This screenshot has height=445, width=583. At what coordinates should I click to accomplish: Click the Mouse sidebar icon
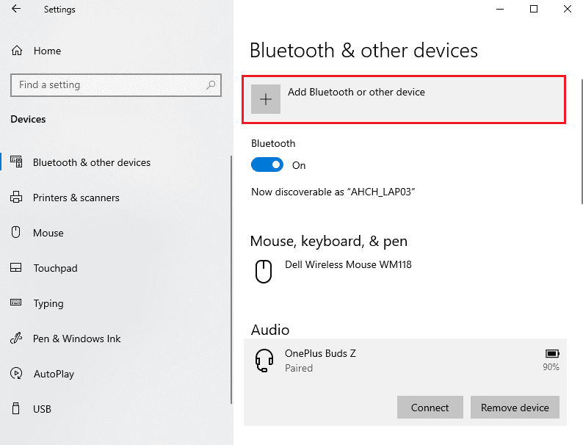15,232
